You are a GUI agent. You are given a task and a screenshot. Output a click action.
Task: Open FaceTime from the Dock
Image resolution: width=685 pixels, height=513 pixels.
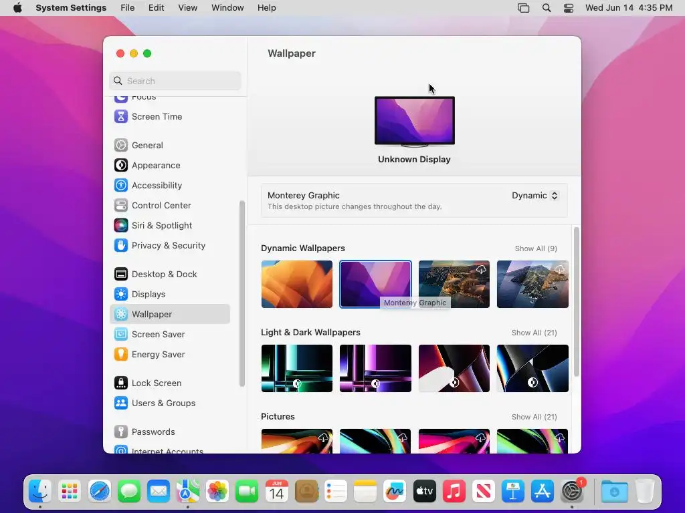click(x=247, y=491)
